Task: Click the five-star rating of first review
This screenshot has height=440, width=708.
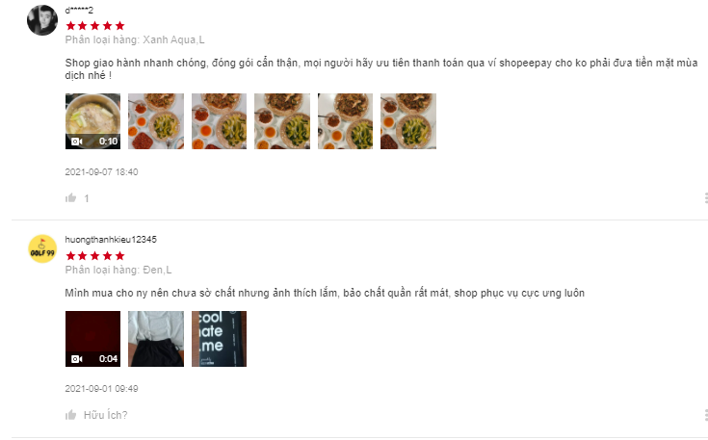Action: (95, 26)
